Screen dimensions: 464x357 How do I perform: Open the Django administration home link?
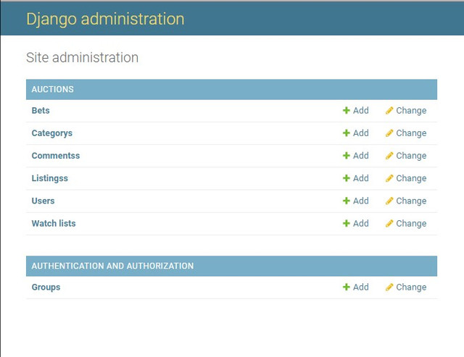coord(105,19)
